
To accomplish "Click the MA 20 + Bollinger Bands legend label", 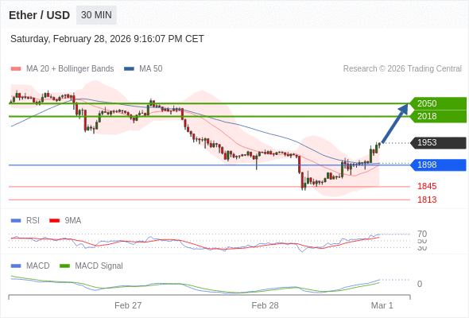I will pos(70,69).
